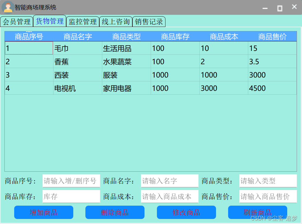Select the stock cell in 香蕉 row
Viewport: 302px width, 224px height.
tap(175, 61)
